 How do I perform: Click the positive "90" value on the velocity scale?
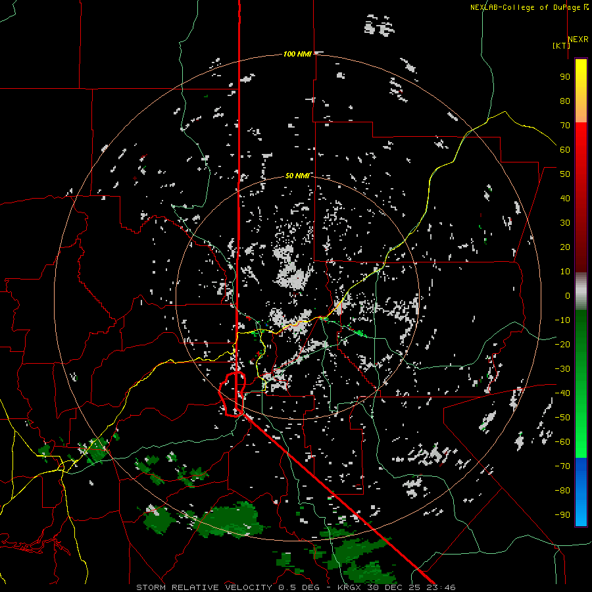565,77
